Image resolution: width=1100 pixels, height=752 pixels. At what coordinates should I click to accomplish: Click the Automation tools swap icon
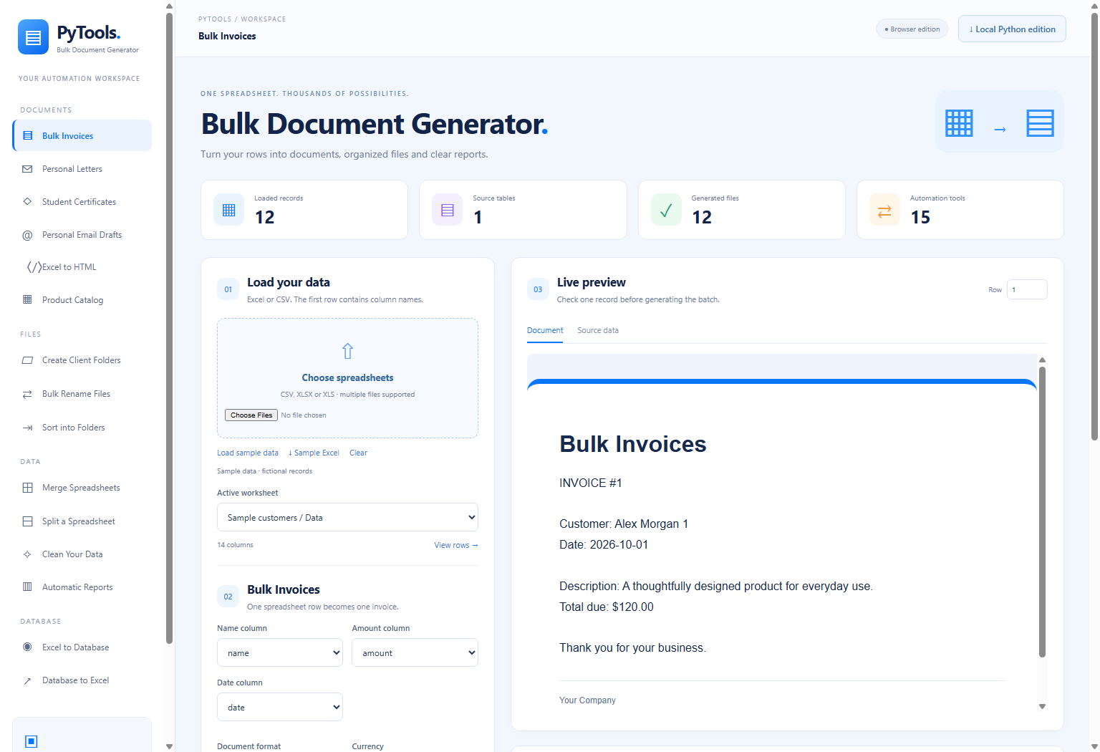pos(884,210)
